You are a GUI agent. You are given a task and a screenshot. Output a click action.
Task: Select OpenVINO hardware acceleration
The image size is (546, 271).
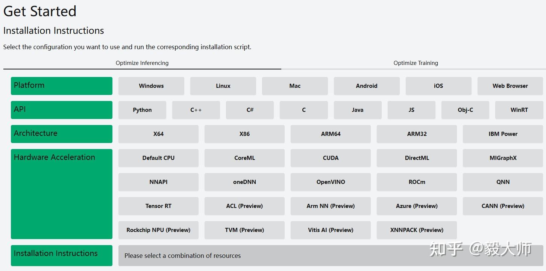point(331,182)
